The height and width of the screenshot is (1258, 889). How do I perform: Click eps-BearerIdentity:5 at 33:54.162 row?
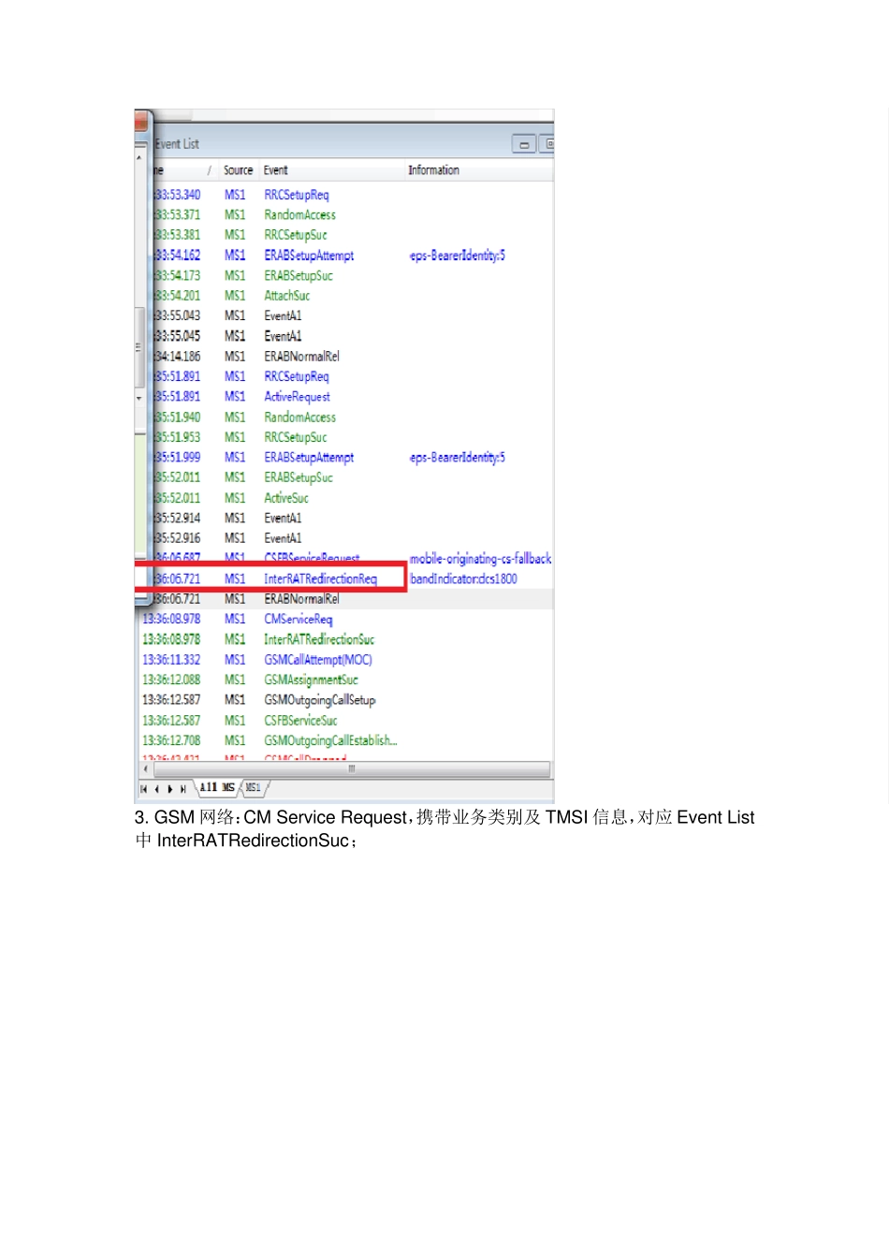click(x=458, y=256)
